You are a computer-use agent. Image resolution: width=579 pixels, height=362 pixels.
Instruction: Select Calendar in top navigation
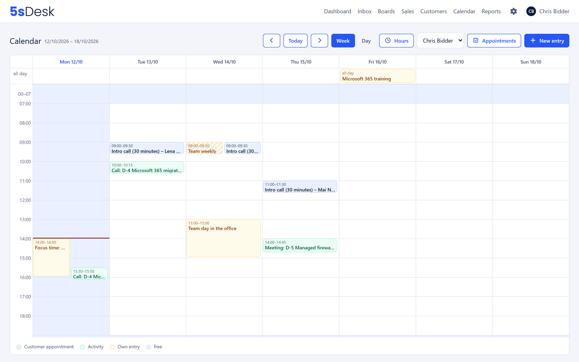pos(464,11)
